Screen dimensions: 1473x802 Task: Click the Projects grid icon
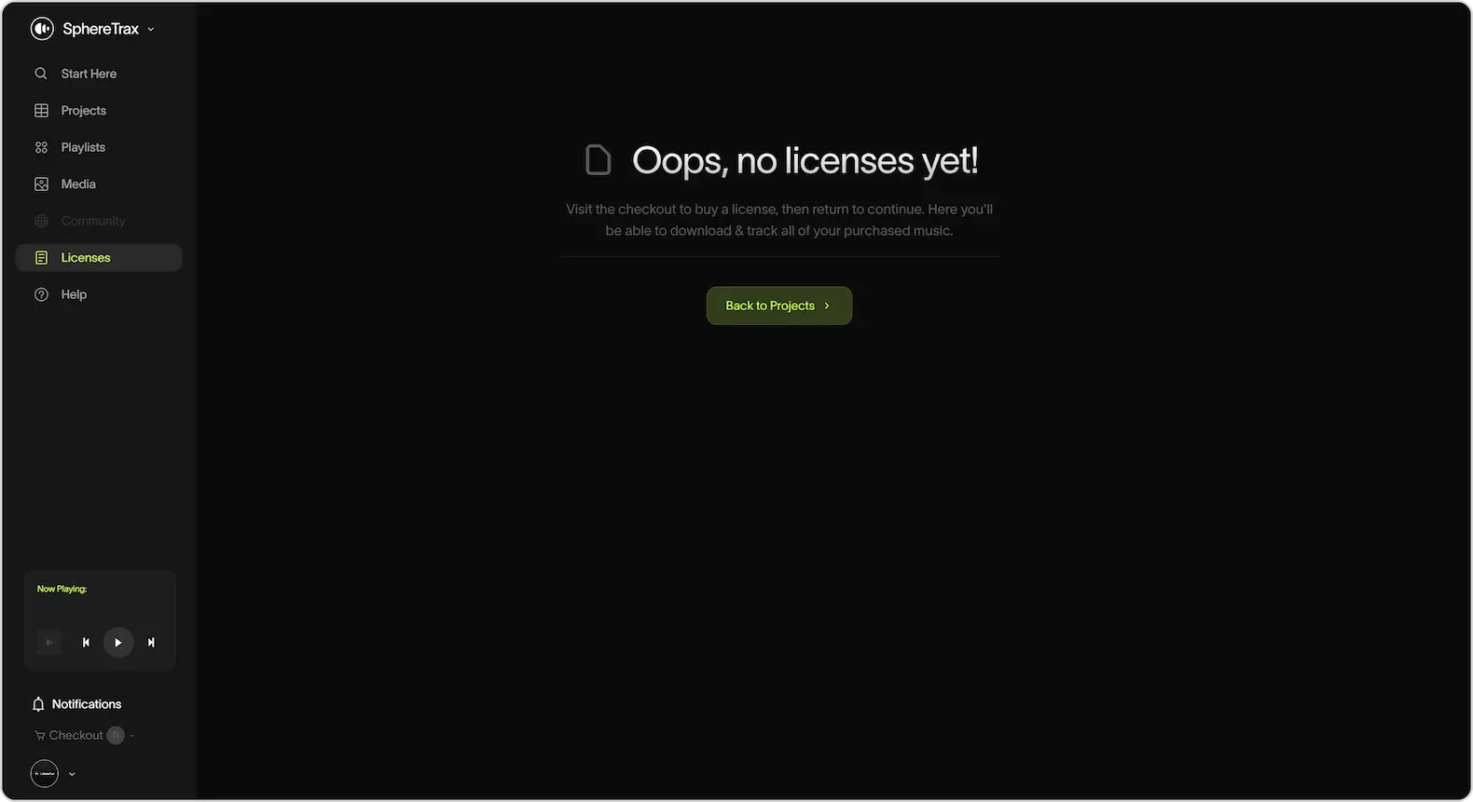pyautogui.click(x=41, y=111)
